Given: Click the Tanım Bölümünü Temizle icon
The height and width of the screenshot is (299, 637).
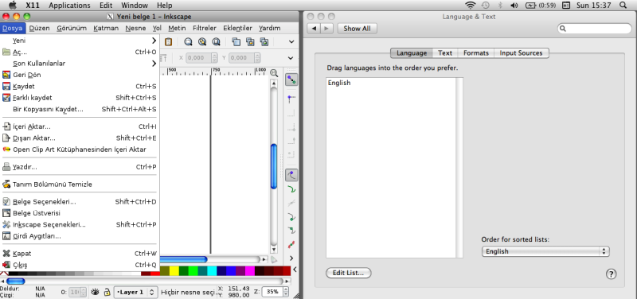Looking at the screenshot, I should tap(6, 184).
